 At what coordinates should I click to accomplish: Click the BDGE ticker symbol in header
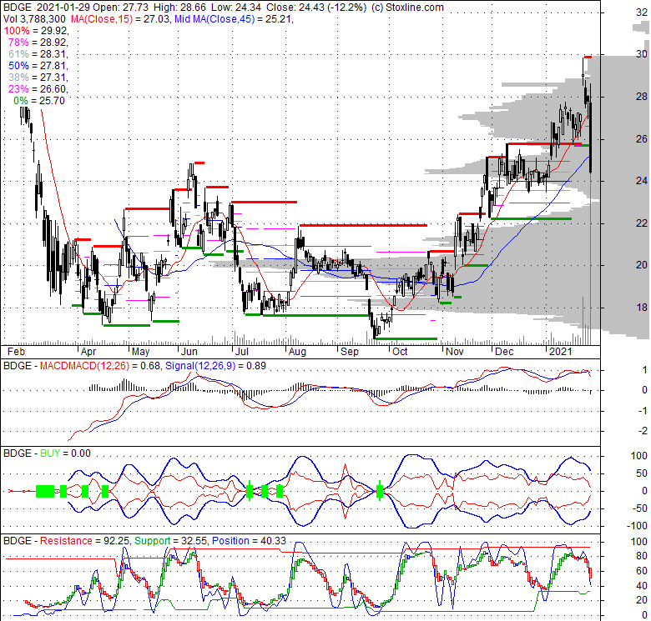16,8
